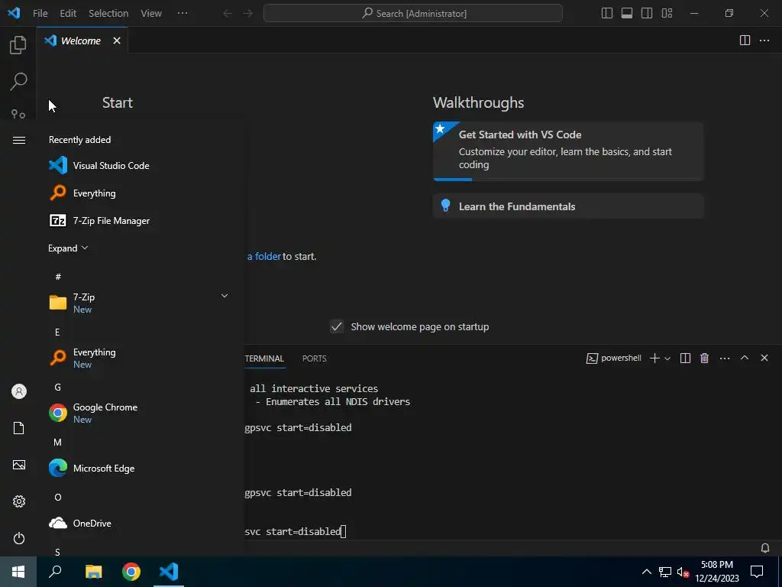
Task: Open File Explorer from taskbar
Action: coord(93,572)
